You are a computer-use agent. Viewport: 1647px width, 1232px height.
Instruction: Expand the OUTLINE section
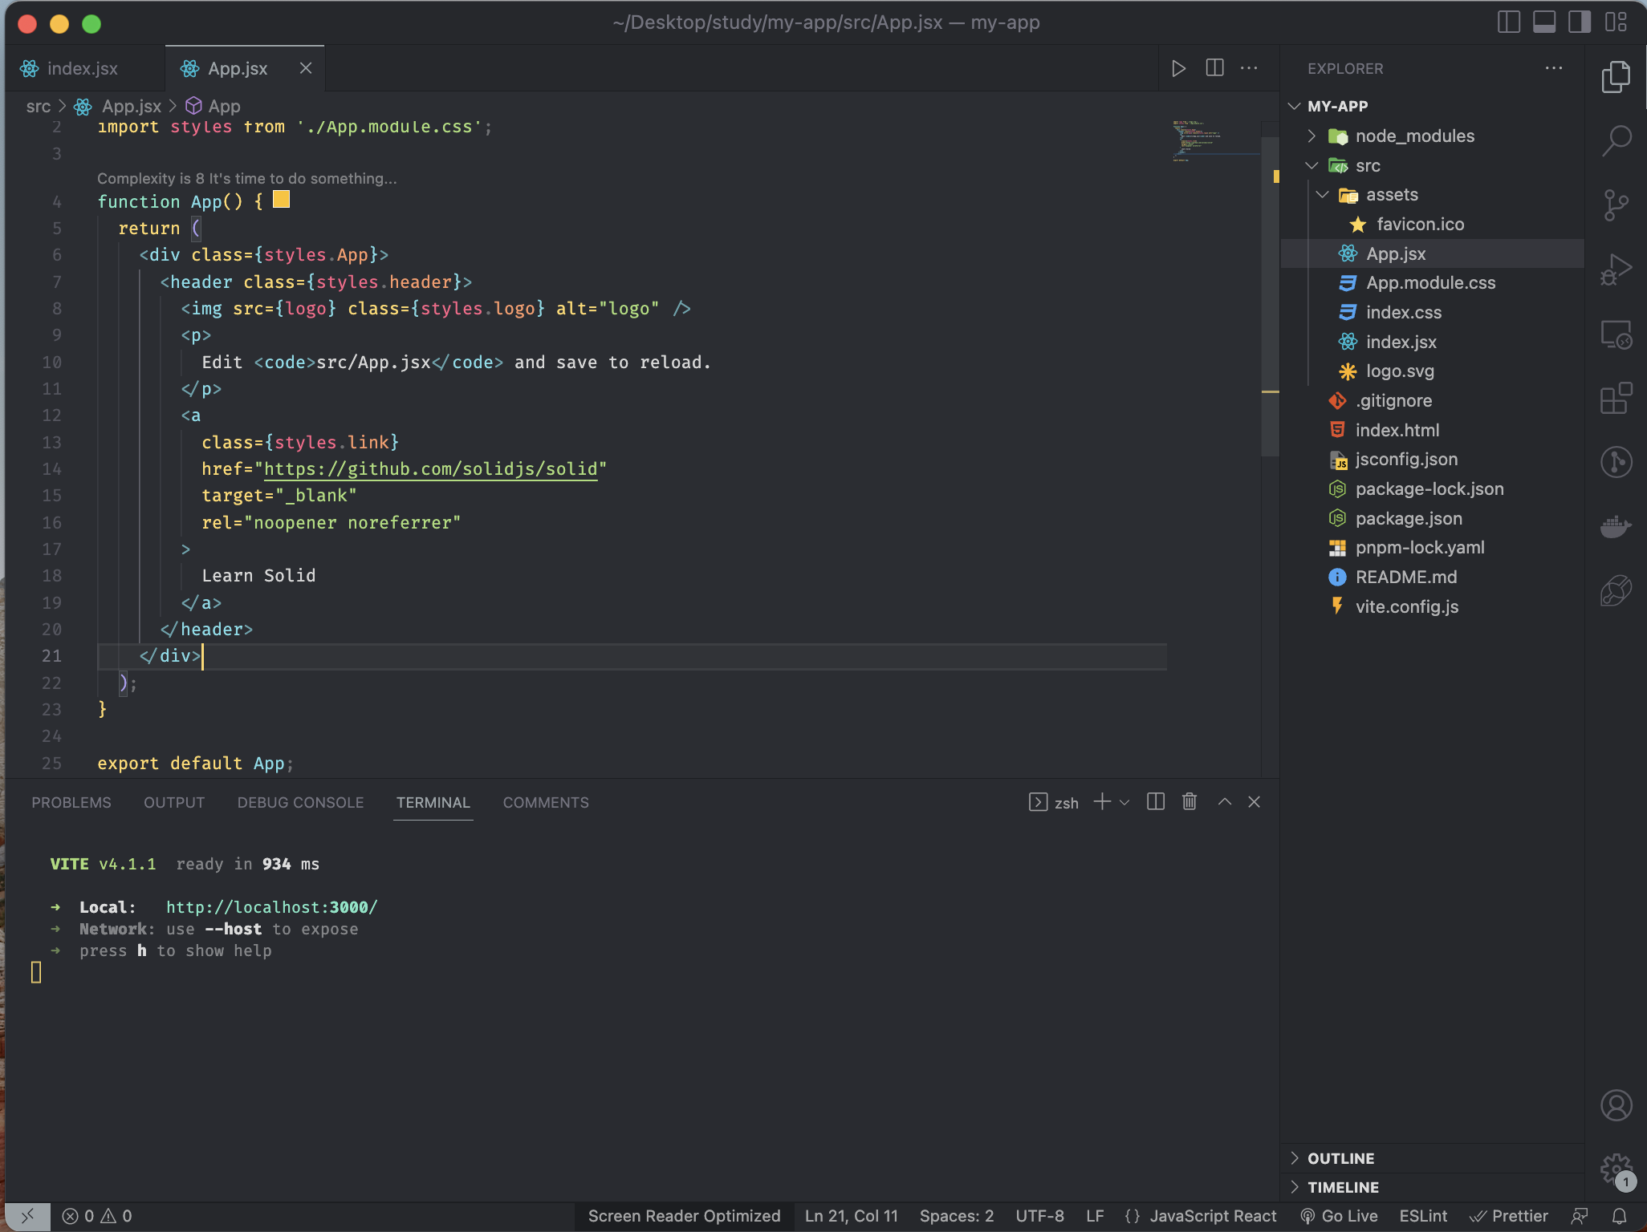tap(1340, 1158)
